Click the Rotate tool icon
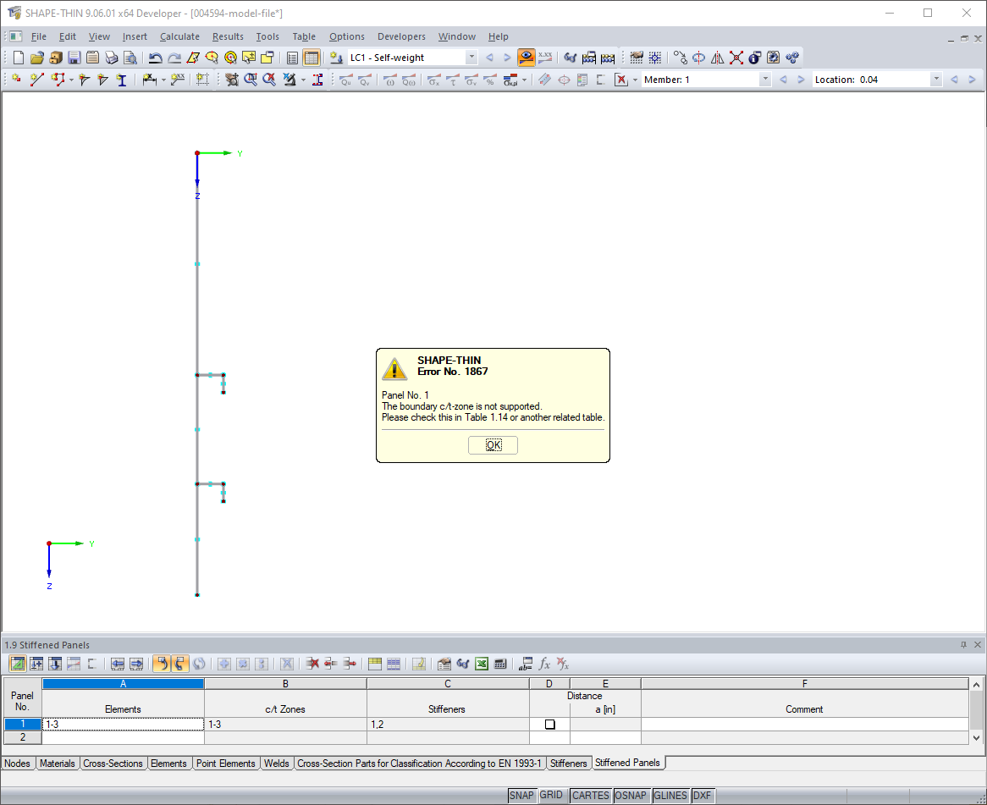The width and height of the screenshot is (987, 805). (698, 58)
